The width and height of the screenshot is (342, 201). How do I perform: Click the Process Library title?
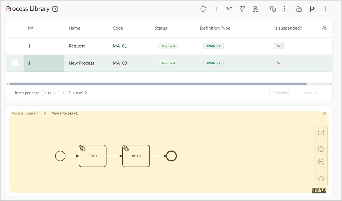[x=28, y=9]
